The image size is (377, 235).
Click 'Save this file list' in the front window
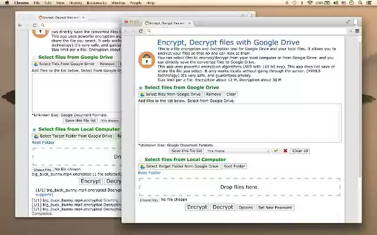click(187, 151)
